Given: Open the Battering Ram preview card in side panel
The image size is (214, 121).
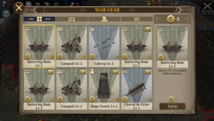Looking at the screenshot, I should tap(172, 47).
